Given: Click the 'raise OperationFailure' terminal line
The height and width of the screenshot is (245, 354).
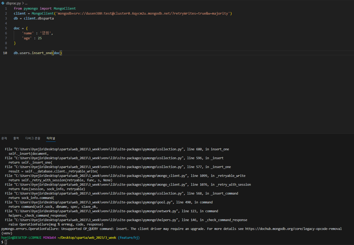Looking at the screenshot, I should point(56,224).
